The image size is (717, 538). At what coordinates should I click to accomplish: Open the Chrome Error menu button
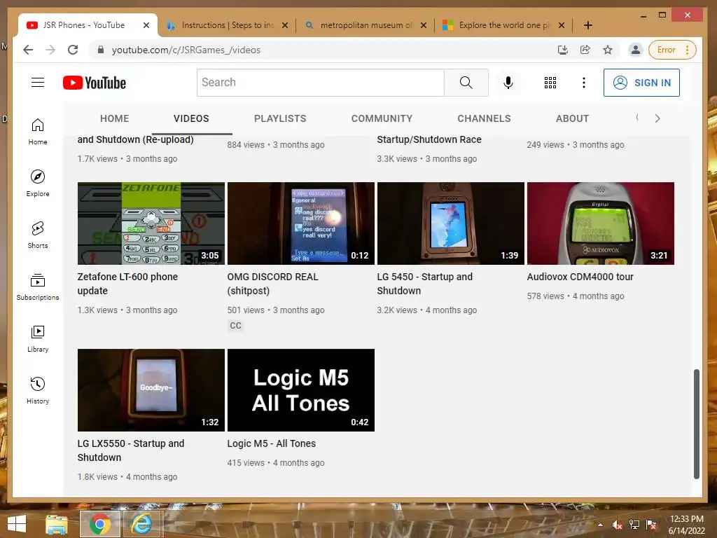click(x=672, y=50)
